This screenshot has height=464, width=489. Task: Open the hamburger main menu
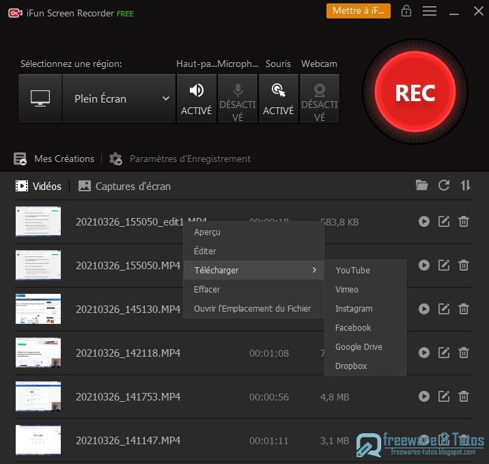point(430,11)
